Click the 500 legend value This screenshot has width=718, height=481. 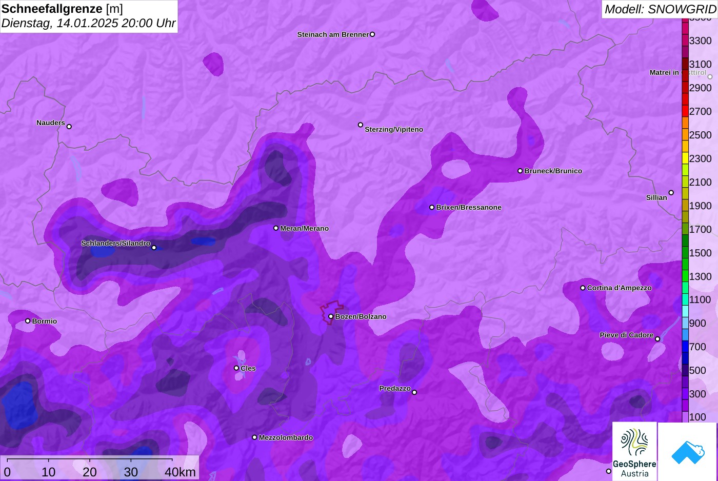697,371
